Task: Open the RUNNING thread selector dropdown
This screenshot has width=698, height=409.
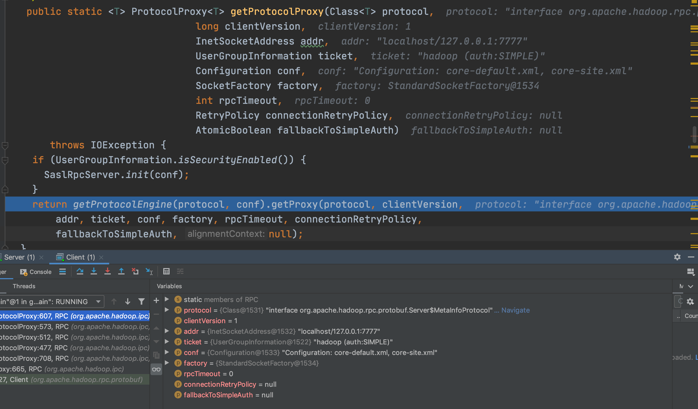Action: (98, 301)
